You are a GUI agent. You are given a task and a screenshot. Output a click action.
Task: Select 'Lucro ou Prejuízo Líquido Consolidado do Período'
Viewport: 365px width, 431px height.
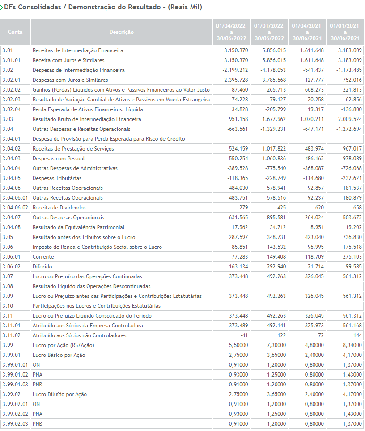(x=92, y=316)
